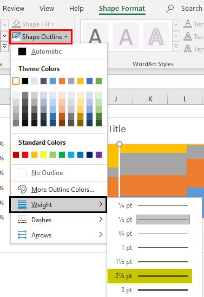This screenshot has height=297, width=204.
Task: Expand the Arrows submenu chevron
Action: 101,235
